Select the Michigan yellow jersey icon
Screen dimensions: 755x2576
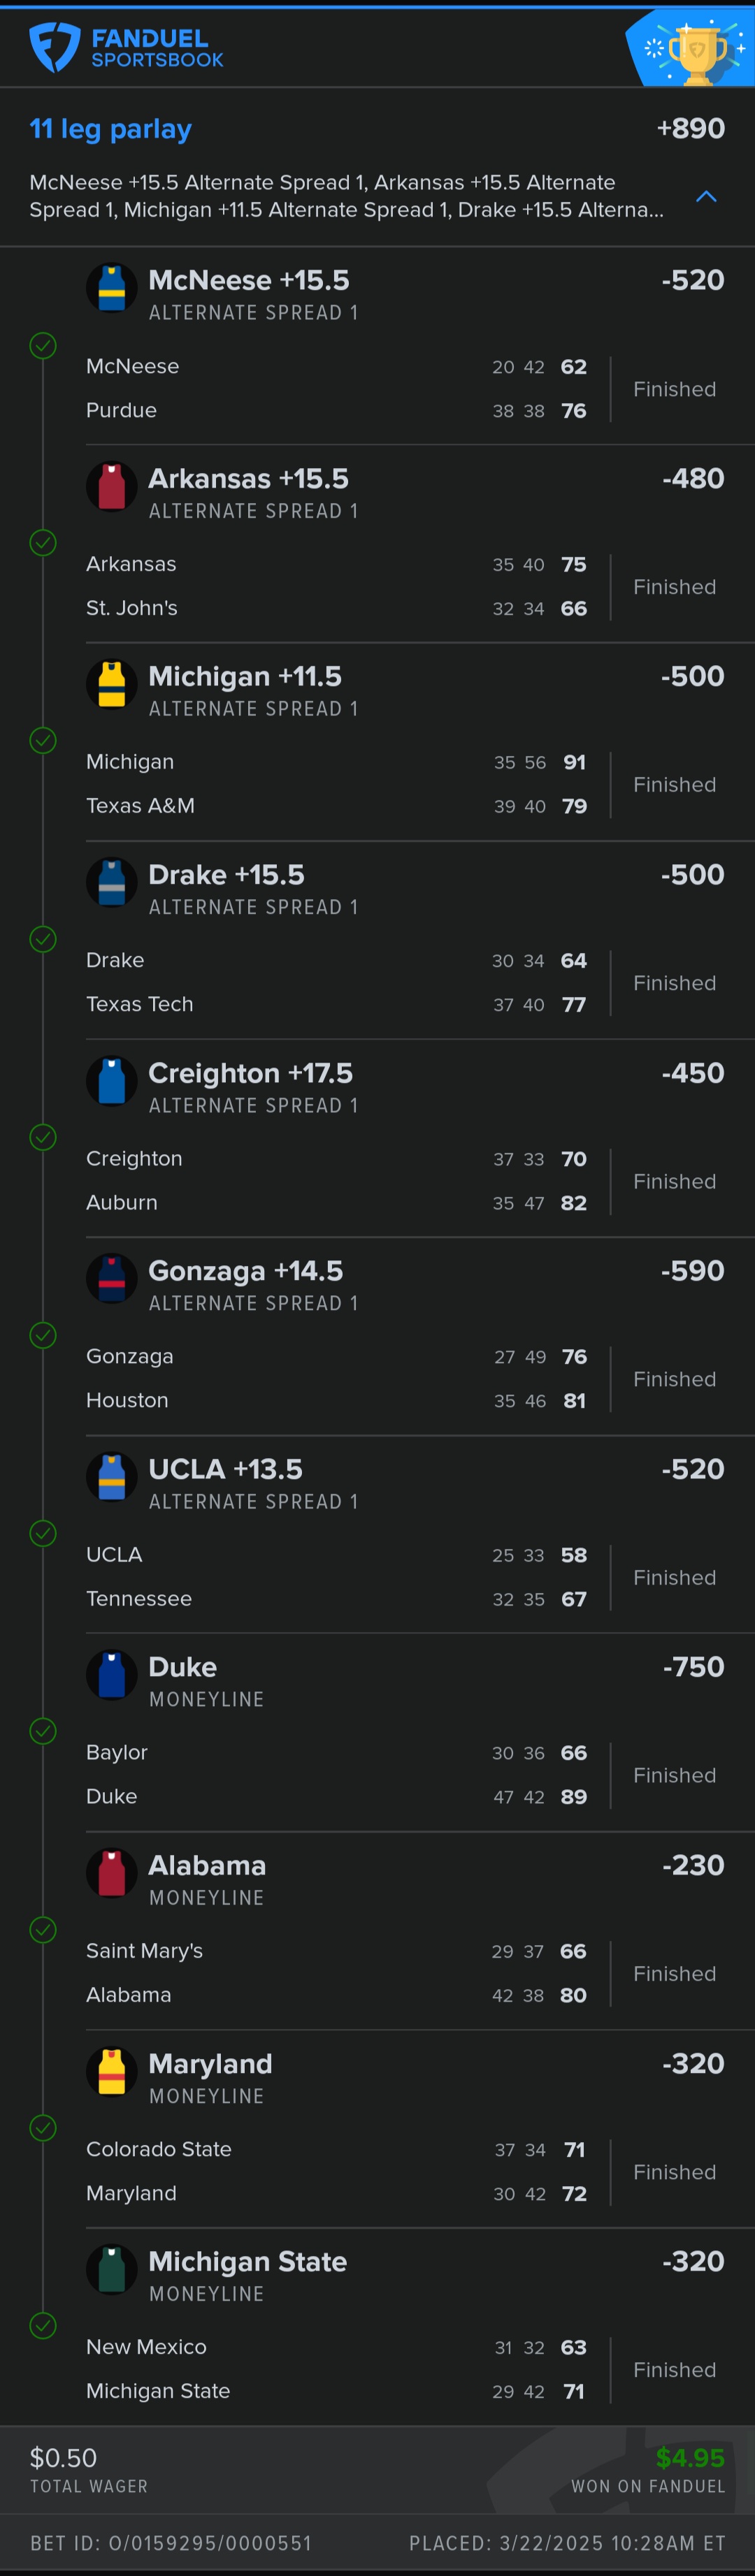[x=111, y=685]
